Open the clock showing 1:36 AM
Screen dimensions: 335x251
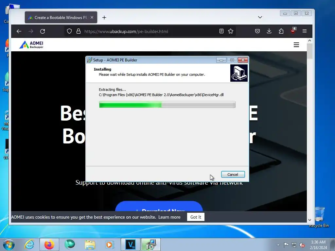click(318, 245)
